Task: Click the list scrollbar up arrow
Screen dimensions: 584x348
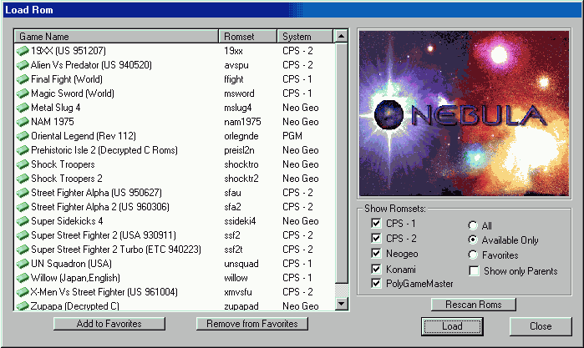Action: 342,37
